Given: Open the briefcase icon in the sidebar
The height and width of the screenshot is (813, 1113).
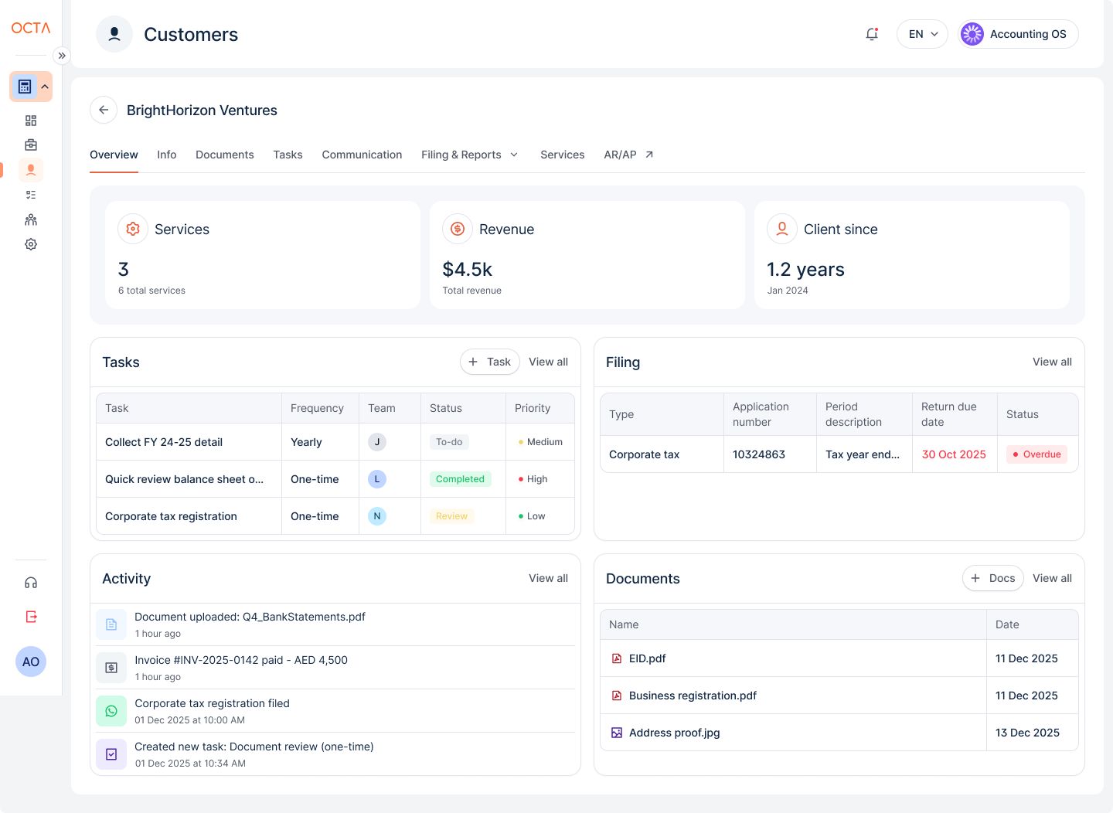Looking at the screenshot, I should pyautogui.click(x=31, y=145).
